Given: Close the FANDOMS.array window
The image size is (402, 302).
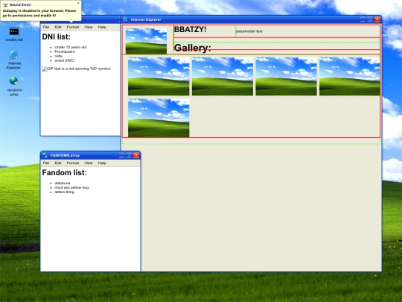Looking at the screenshot, I should [x=136, y=155].
